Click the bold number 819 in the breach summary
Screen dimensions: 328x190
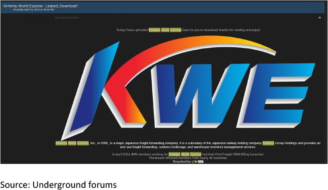(134, 154)
